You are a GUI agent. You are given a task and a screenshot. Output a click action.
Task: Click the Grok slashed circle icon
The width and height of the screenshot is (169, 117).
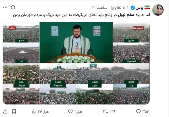13,7
